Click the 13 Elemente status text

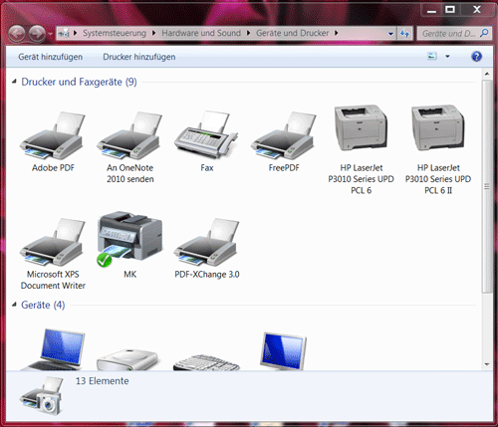point(102,381)
